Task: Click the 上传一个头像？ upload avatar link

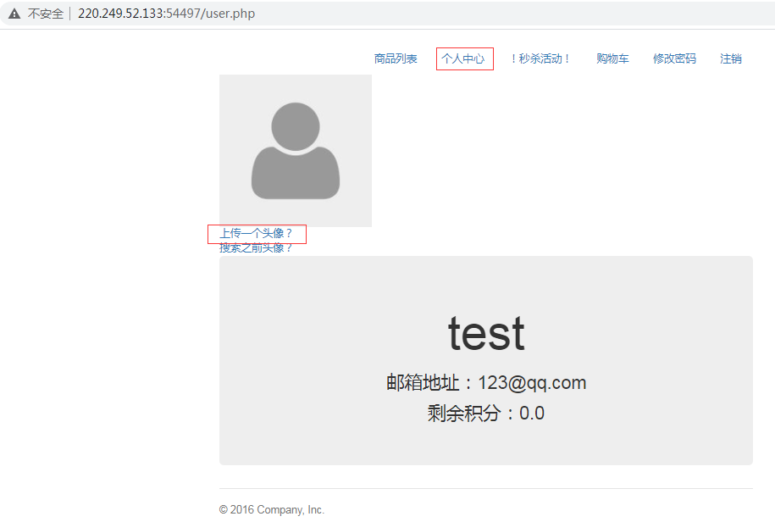Action: tap(256, 233)
